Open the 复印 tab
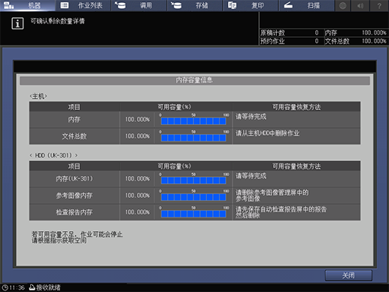The height and width of the screenshot is (292, 389). pos(251,5)
